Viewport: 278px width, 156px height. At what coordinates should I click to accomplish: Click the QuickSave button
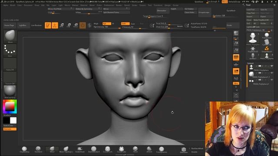pos(199,2)
